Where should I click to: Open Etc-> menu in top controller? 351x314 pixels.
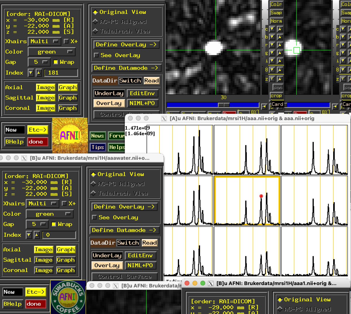[x=37, y=130]
